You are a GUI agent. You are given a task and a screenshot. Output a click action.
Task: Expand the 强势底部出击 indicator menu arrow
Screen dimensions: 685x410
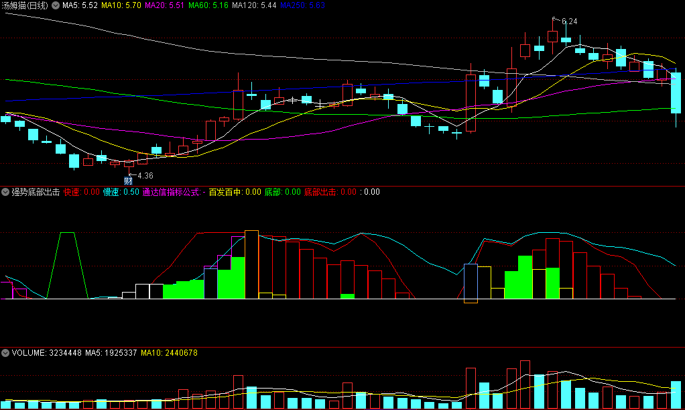tap(5, 192)
